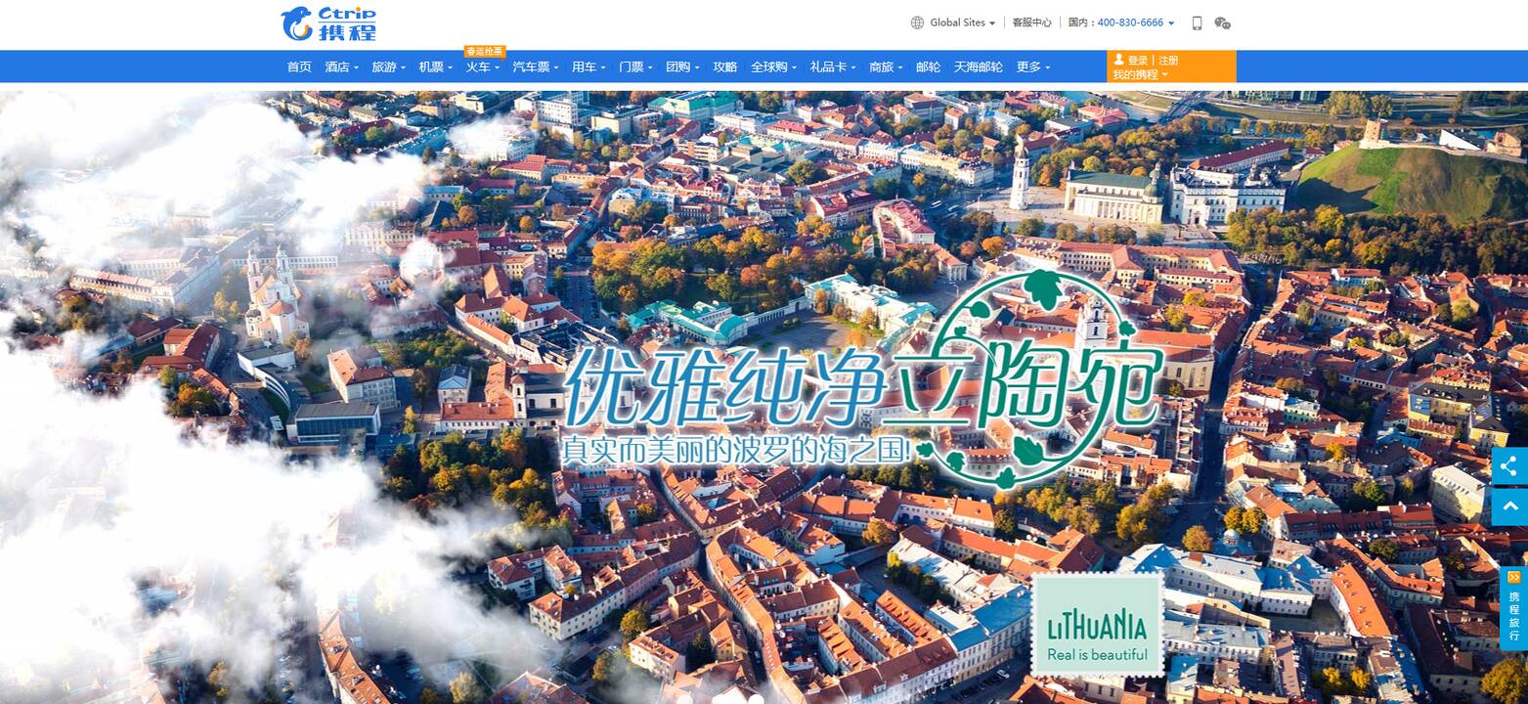Open the 团购 group buy menu
The width and height of the screenshot is (1528, 704).
[682, 66]
